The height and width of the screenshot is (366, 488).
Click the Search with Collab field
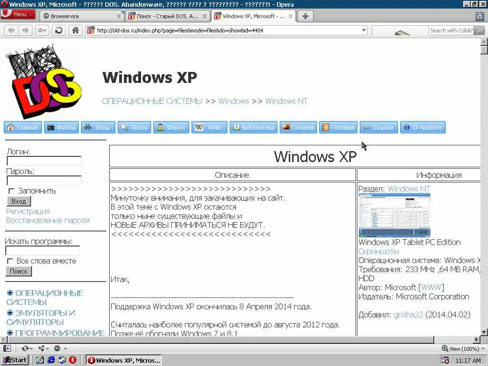coord(451,30)
